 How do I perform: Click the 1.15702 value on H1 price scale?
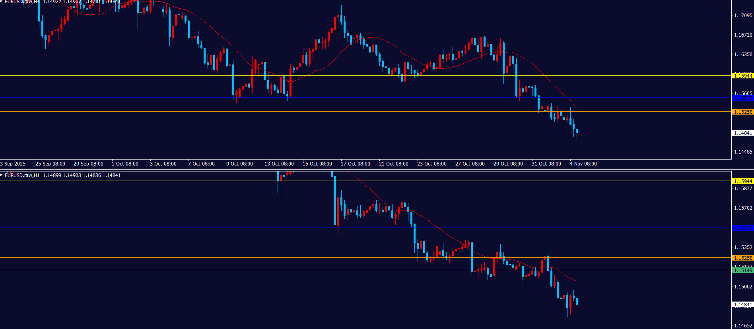click(x=743, y=208)
